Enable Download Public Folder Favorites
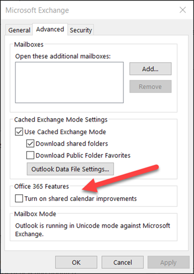This screenshot has width=194, height=274. [x=31, y=155]
